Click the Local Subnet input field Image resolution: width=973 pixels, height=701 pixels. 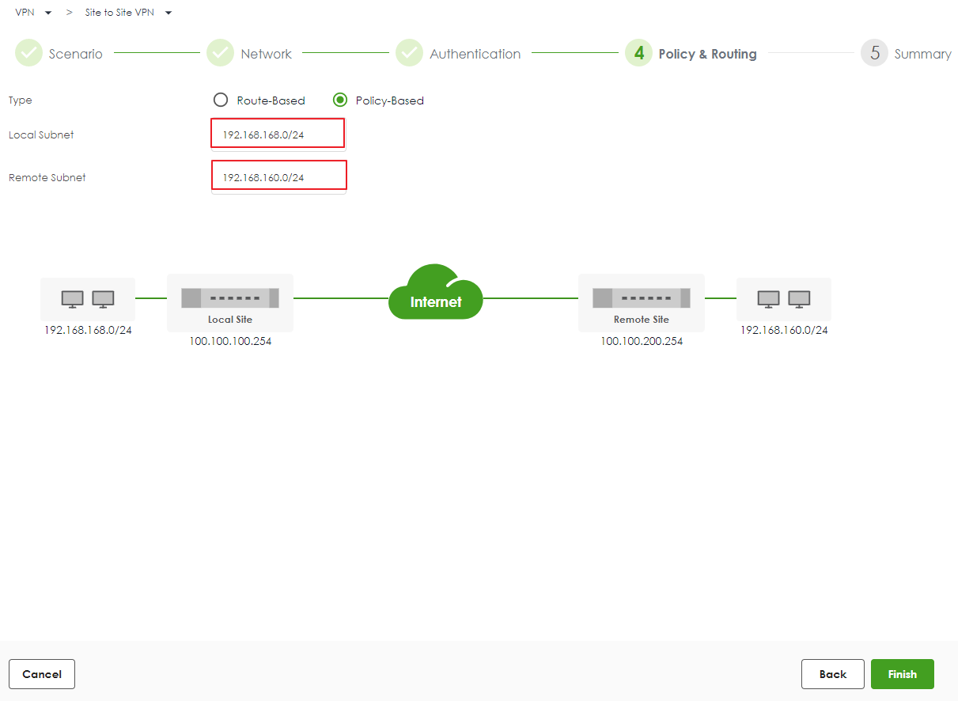point(278,135)
